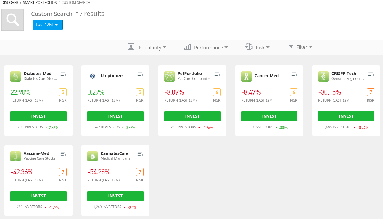
Task: Add CannabisCare to watchlist icon
Action: coord(140,154)
